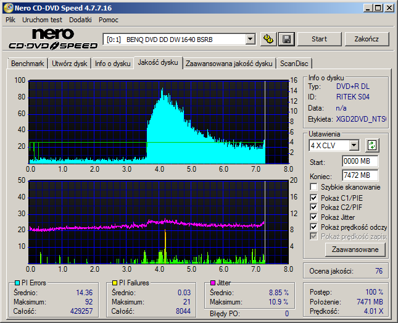Click the speed value 4.01 X
398x323 pixels.
pyautogui.click(x=373, y=311)
